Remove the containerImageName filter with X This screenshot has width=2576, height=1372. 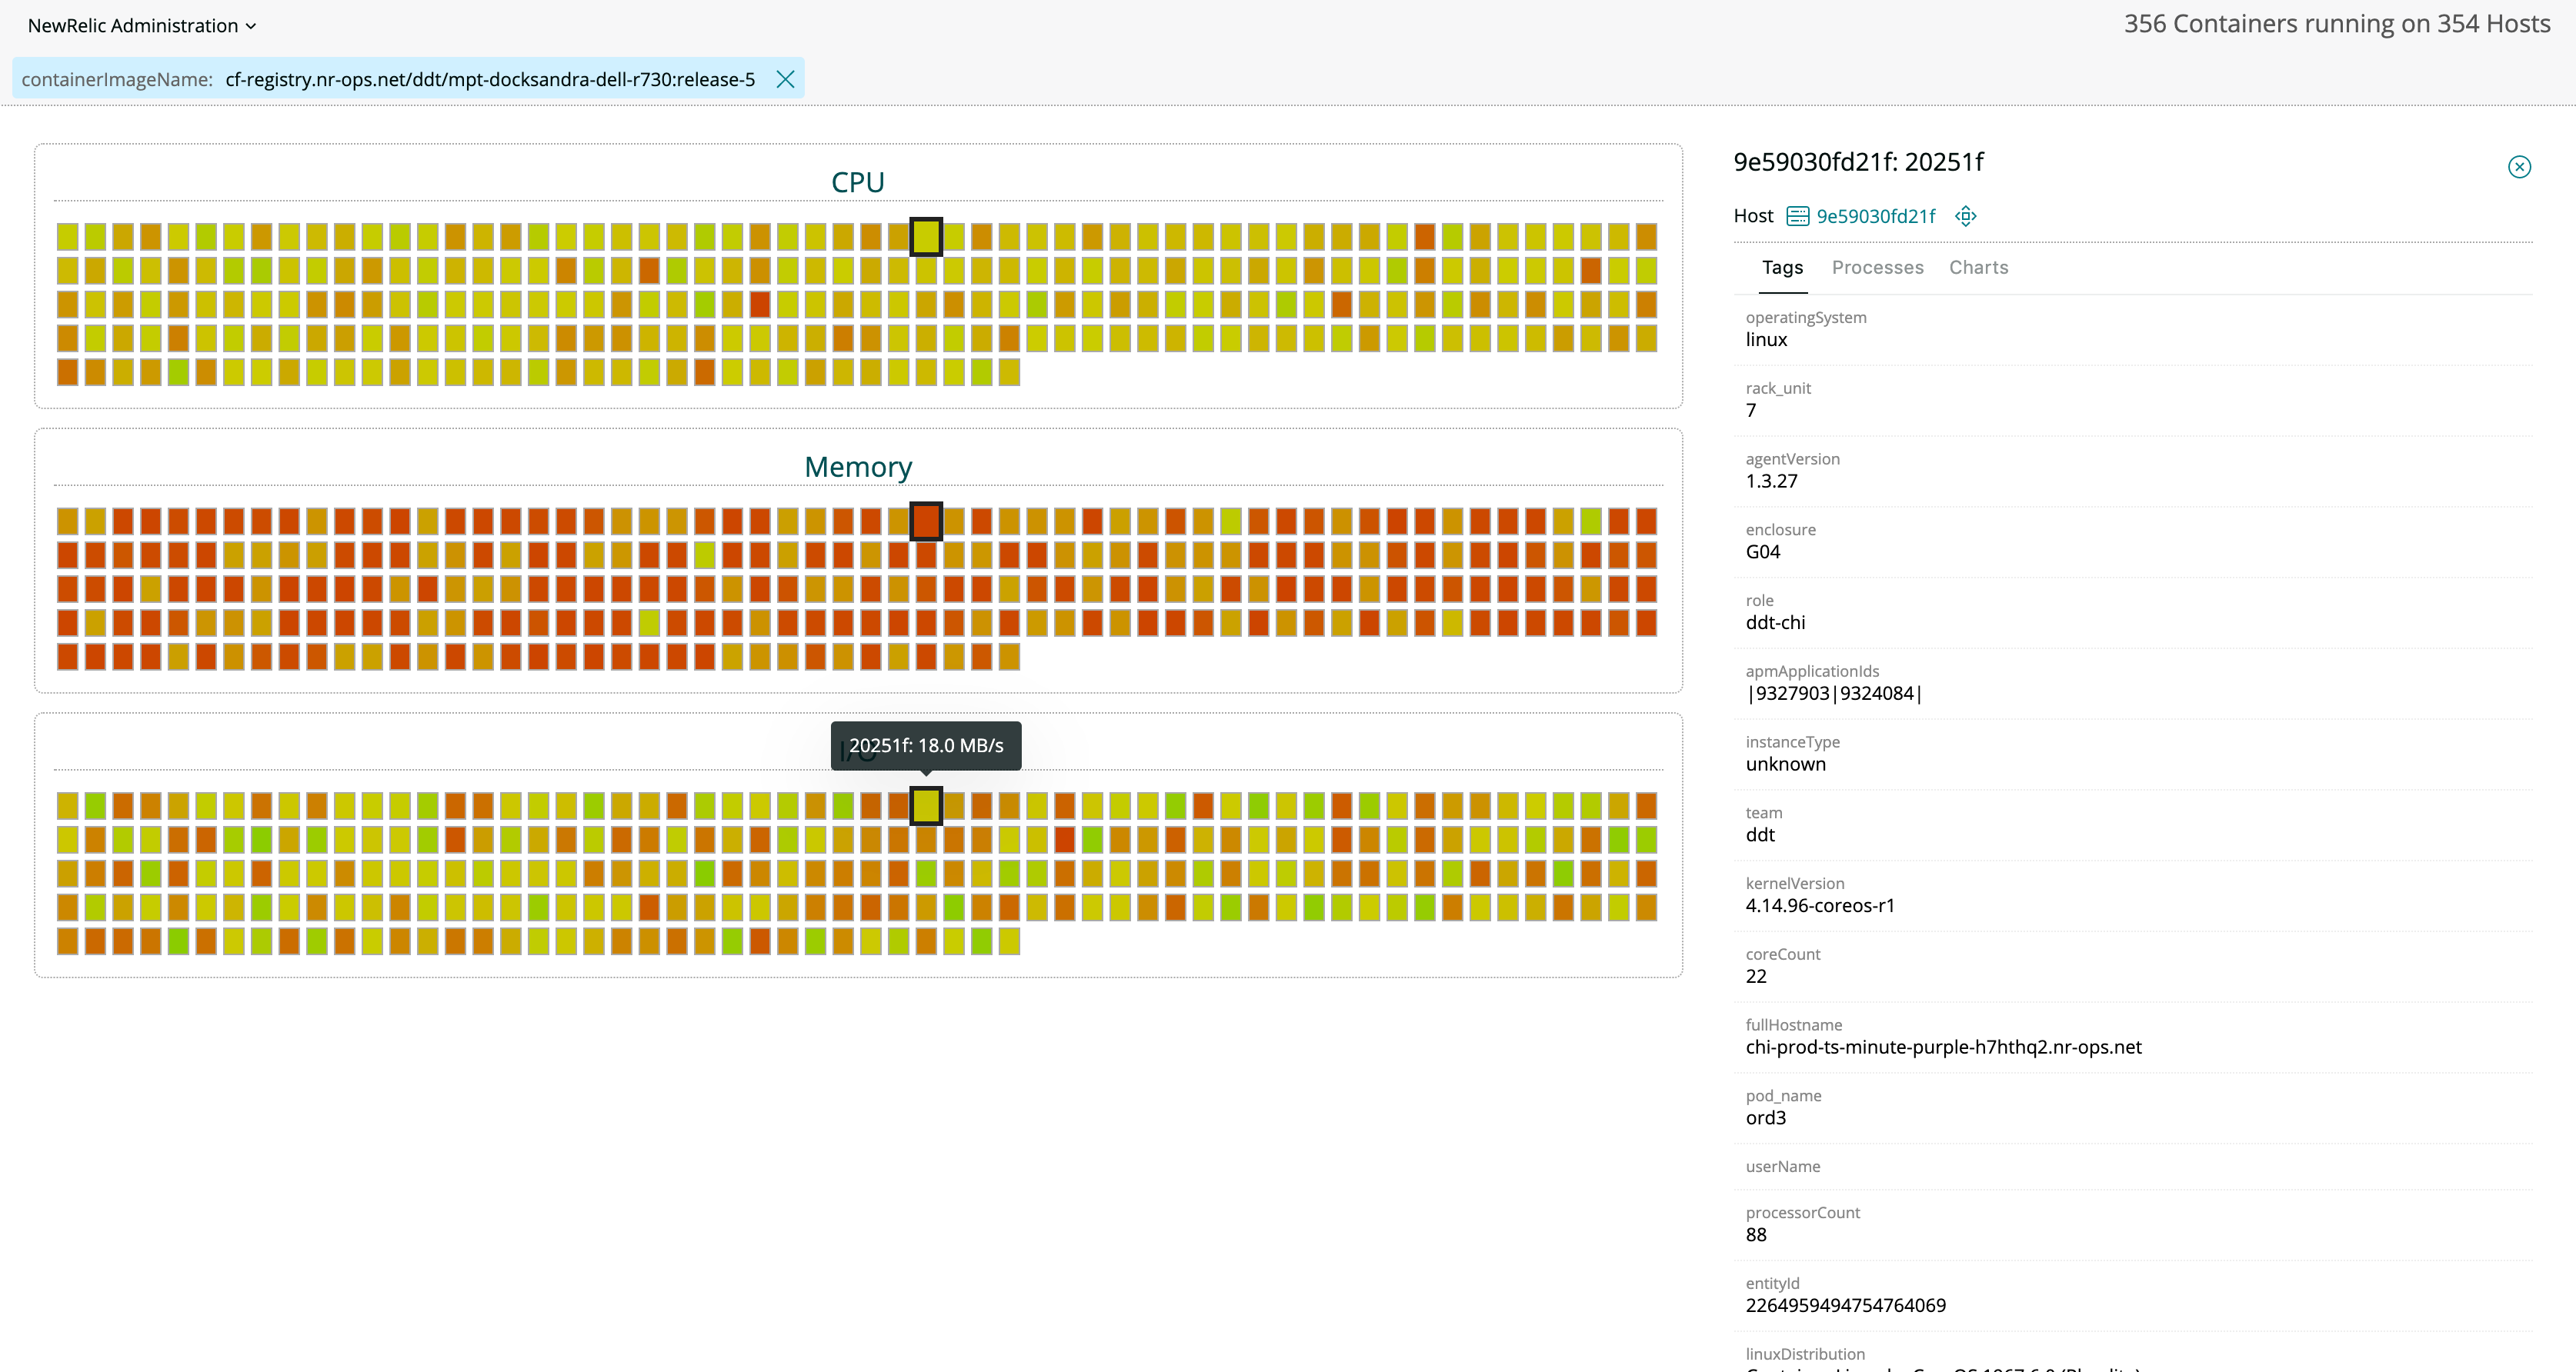pos(785,79)
